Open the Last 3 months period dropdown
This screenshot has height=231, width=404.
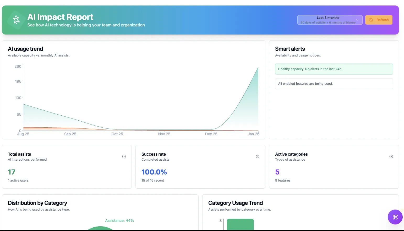[328, 20]
